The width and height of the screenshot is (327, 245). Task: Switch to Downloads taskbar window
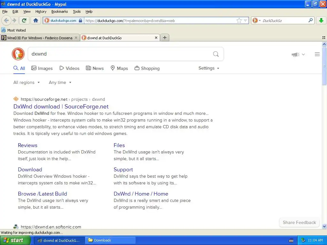pyautogui.click(x=111, y=240)
